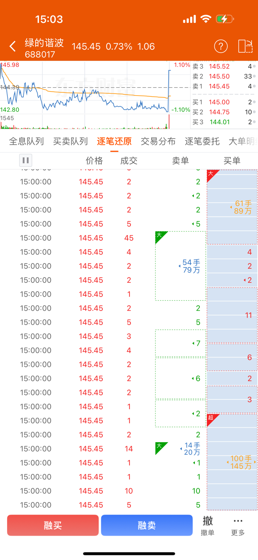The width and height of the screenshot is (258, 560).
Task: Open the 交易分布 tab
Action: click(158, 141)
